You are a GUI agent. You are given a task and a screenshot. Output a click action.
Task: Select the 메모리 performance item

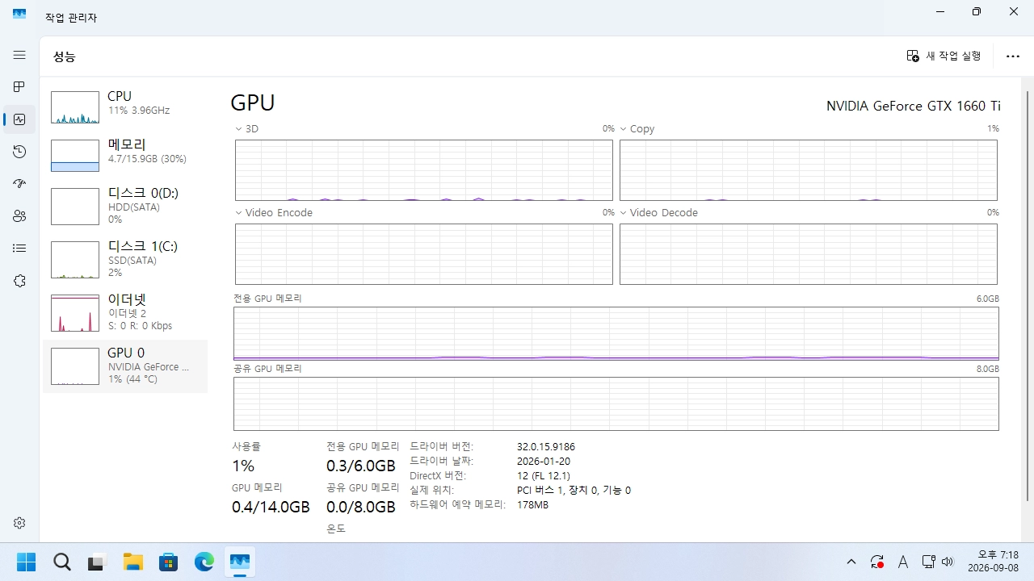[x=125, y=154]
